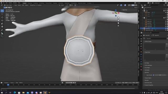Switch viewport to rendered shading
Viewport: 168px width, 94px height.
click(136, 5)
